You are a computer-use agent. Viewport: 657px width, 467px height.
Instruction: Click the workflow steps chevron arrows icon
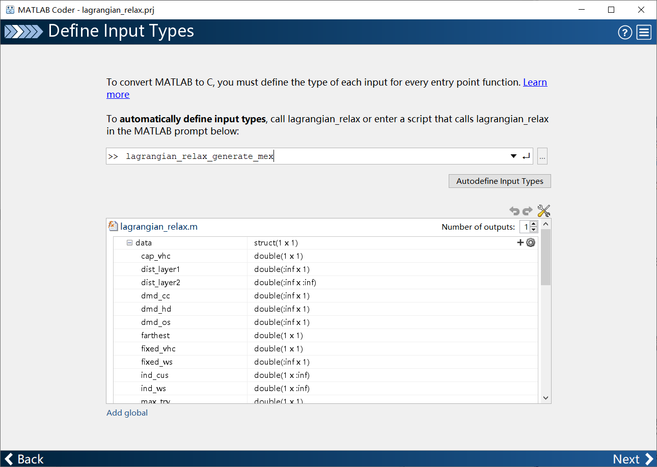pyautogui.click(x=23, y=32)
